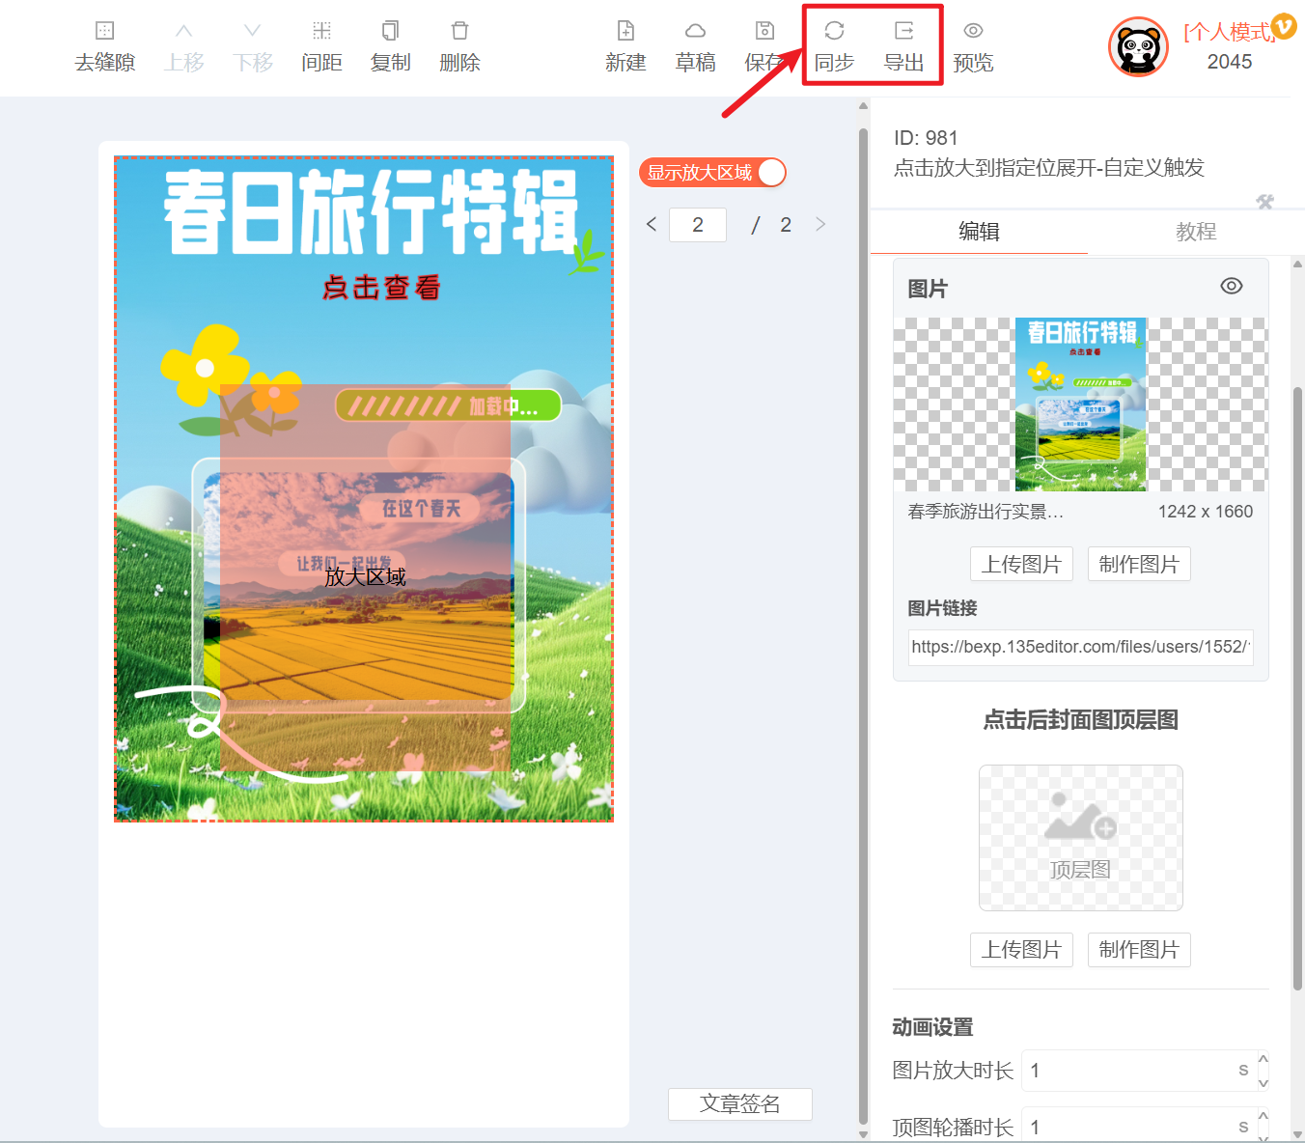Open the 预览 preview eye icon

973,31
